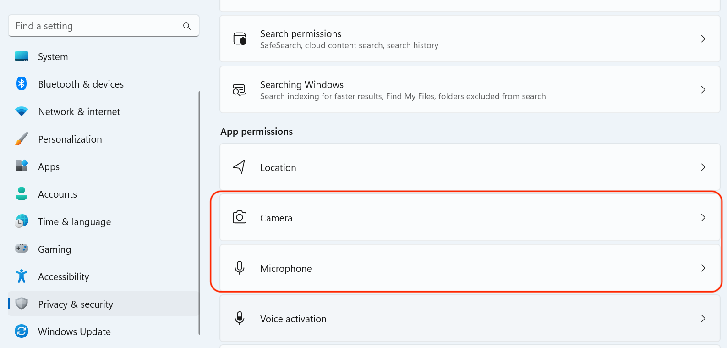Viewport: 727px width, 348px height.
Task: Click the sidebar vertical scrollbar
Action: click(199, 213)
